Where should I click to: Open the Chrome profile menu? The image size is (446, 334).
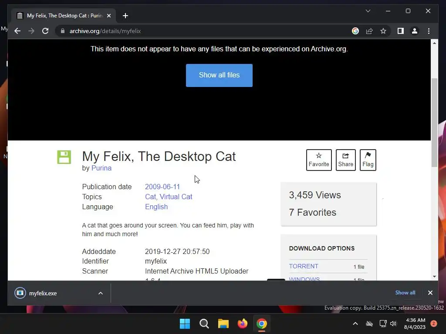click(x=415, y=31)
